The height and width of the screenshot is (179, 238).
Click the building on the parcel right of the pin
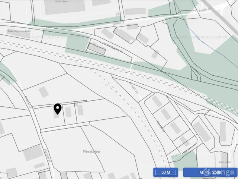click(68, 112)
